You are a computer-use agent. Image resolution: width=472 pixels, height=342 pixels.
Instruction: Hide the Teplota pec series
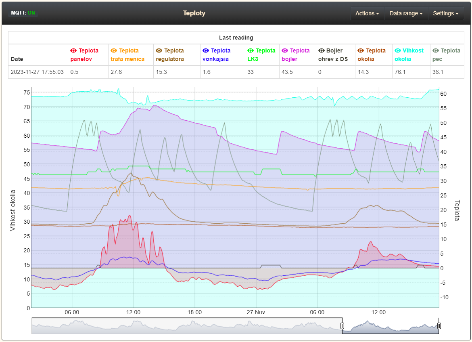tap(436, 51)
